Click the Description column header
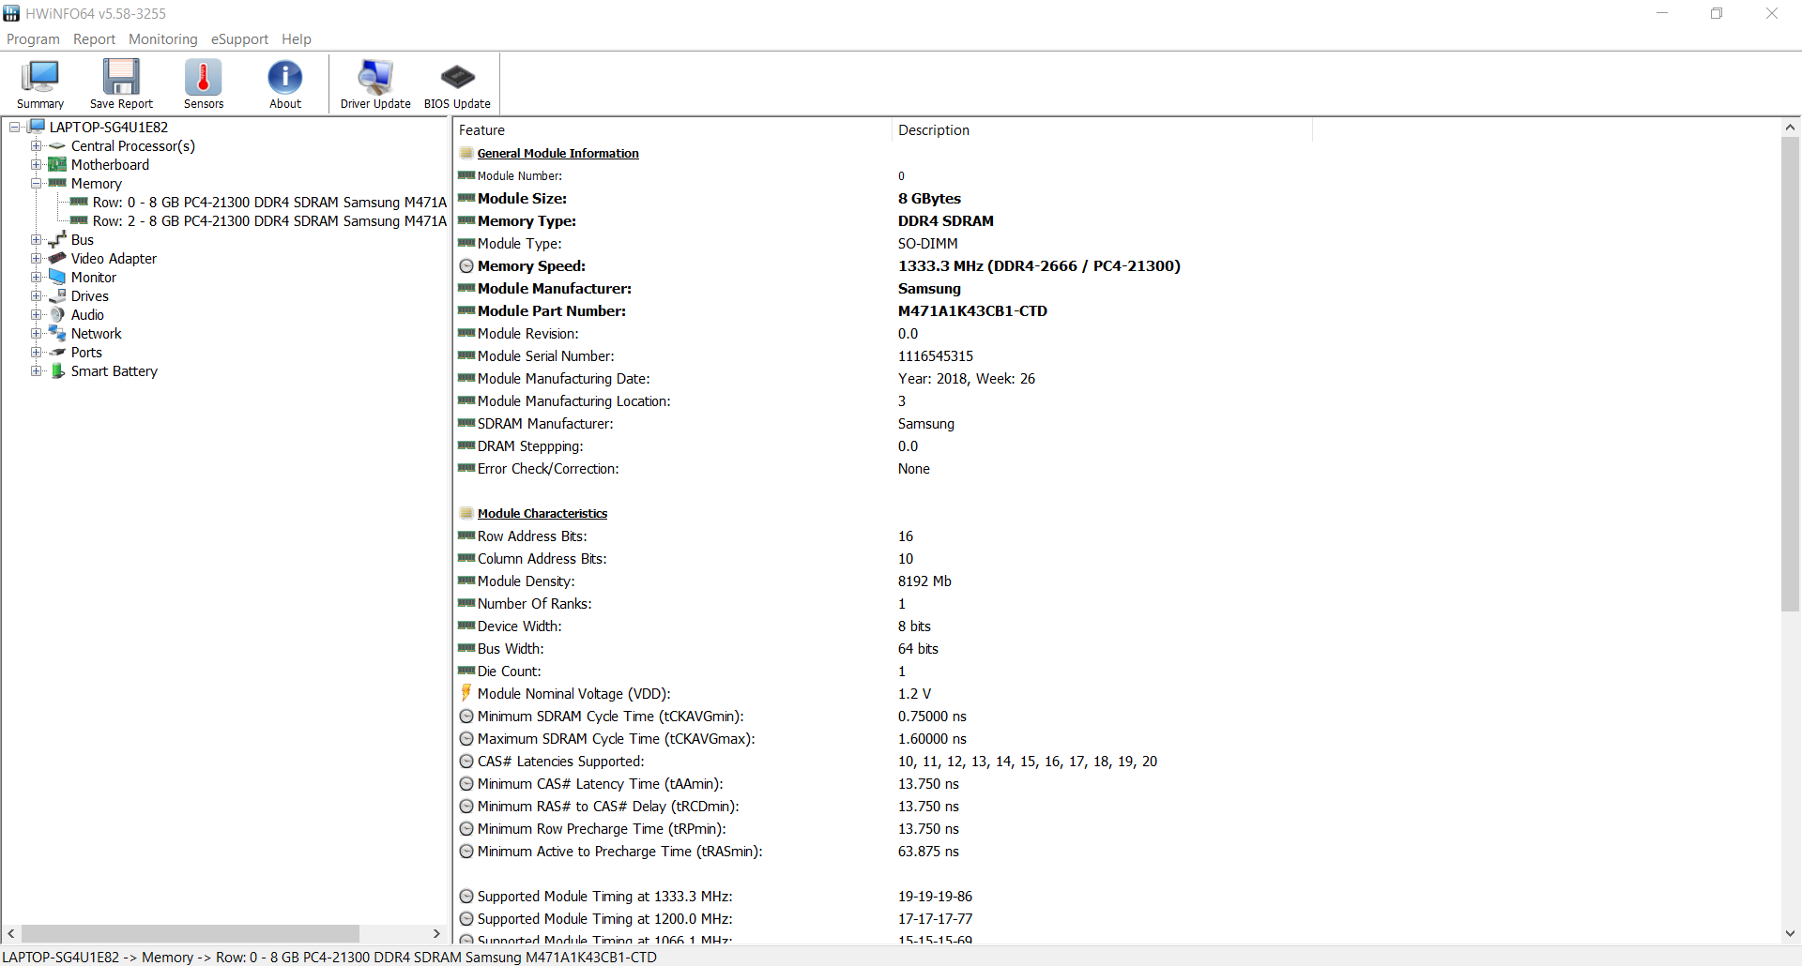This screenshot has height=966, width=1802. click(x=1101, y=129)
